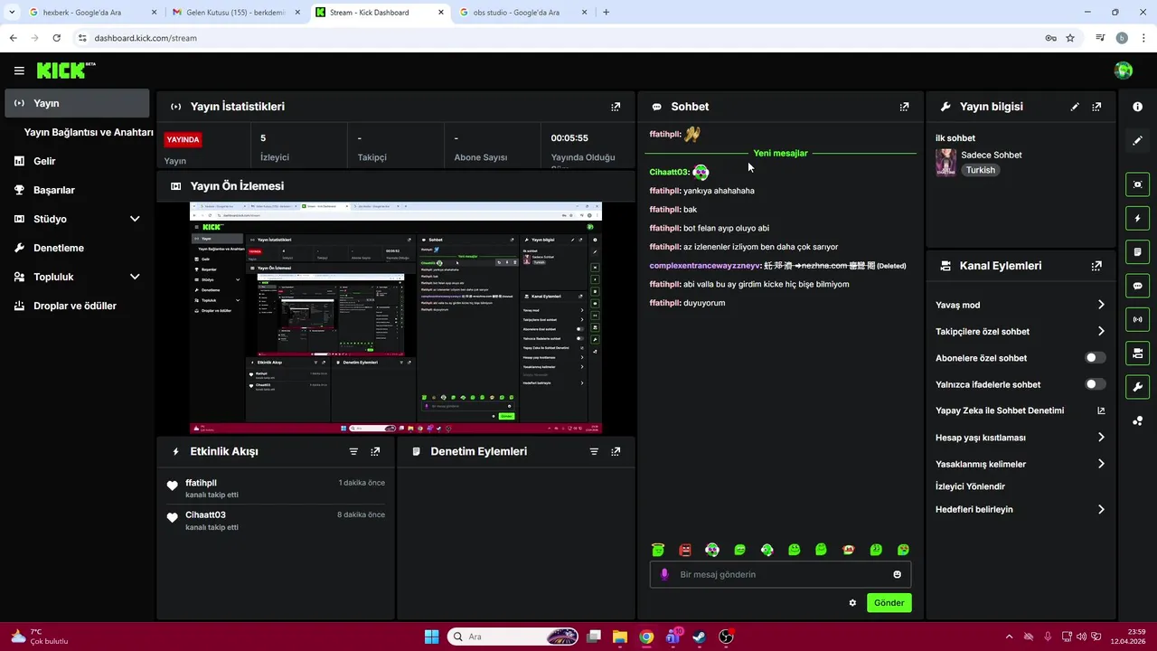Pop out the Etkinlik Akışı panel
Screen dimensions: 1157x651
[375, 451]
